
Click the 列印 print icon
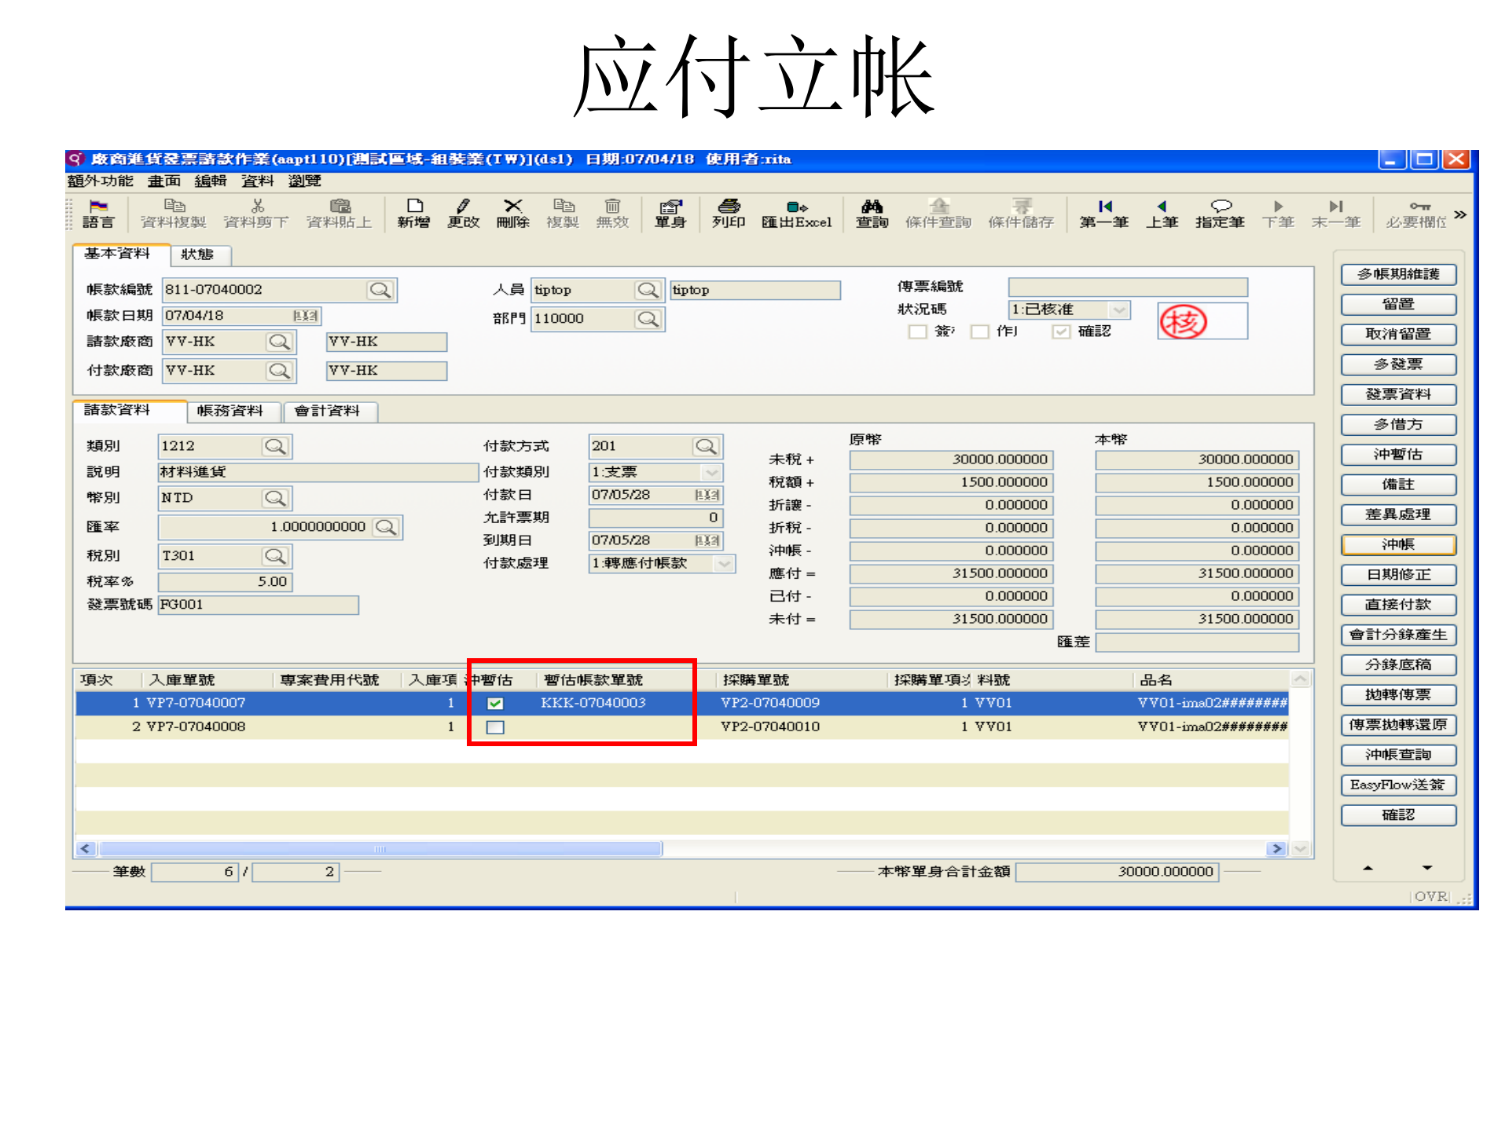click(728, 214)
